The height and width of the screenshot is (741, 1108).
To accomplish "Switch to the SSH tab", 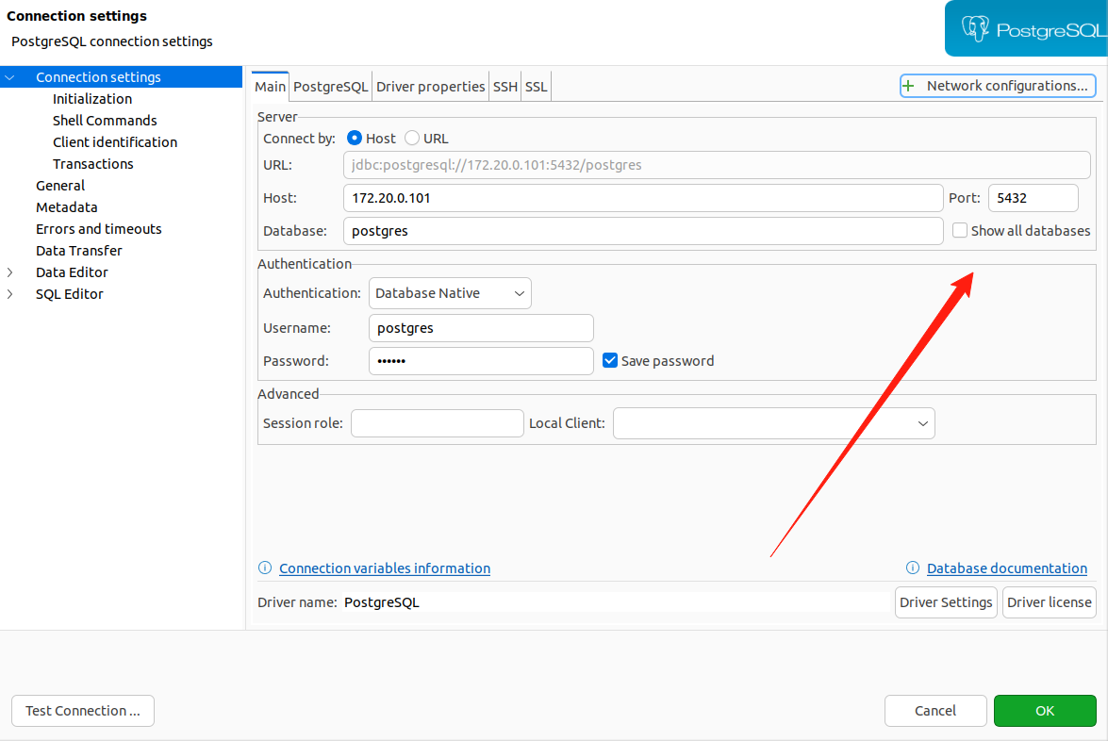I will [x=505, y=87].
